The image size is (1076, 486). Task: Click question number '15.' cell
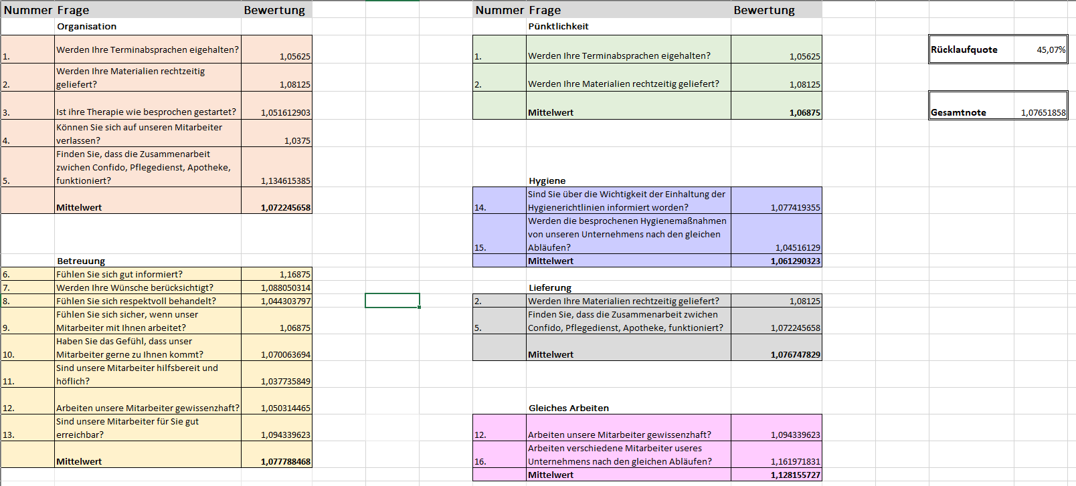499,234
